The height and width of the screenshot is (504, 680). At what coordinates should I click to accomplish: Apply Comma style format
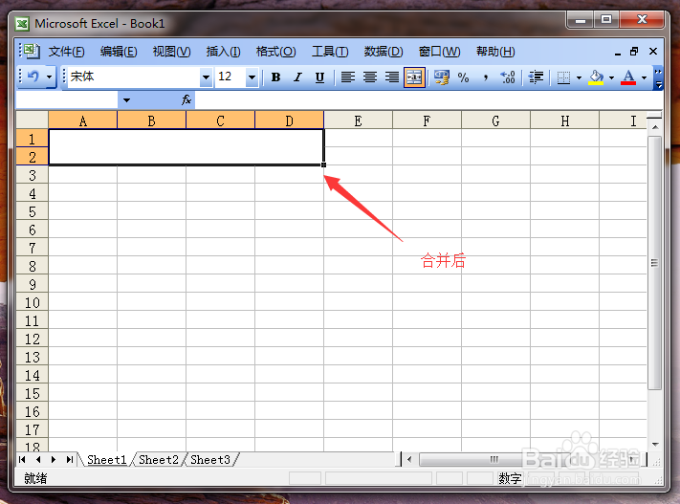click(x=486, y=77)
